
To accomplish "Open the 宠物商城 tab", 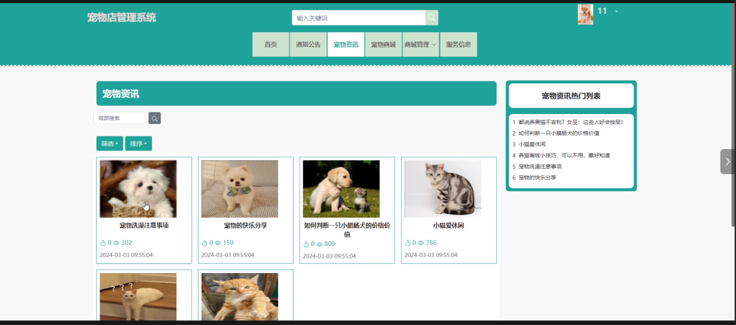I will click(383, 44).
